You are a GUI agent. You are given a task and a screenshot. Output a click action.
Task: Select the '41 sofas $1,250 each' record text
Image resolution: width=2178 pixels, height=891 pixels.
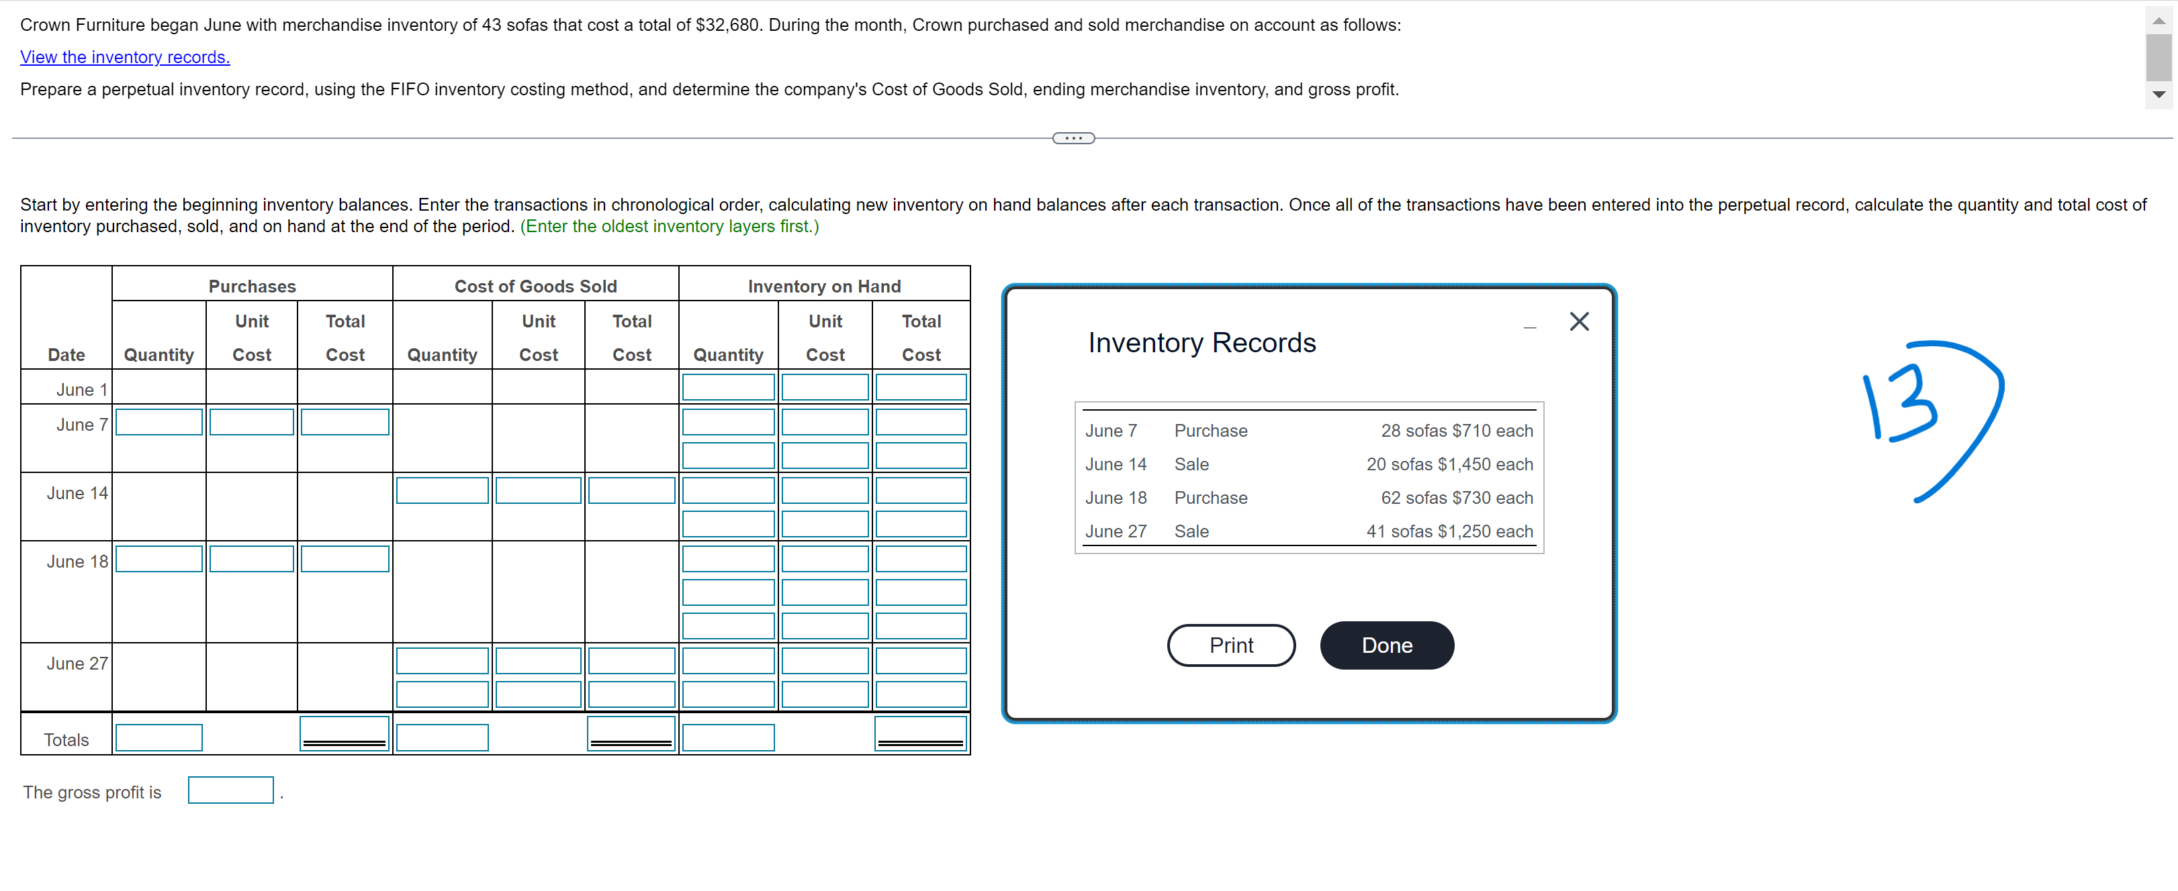1449,531
